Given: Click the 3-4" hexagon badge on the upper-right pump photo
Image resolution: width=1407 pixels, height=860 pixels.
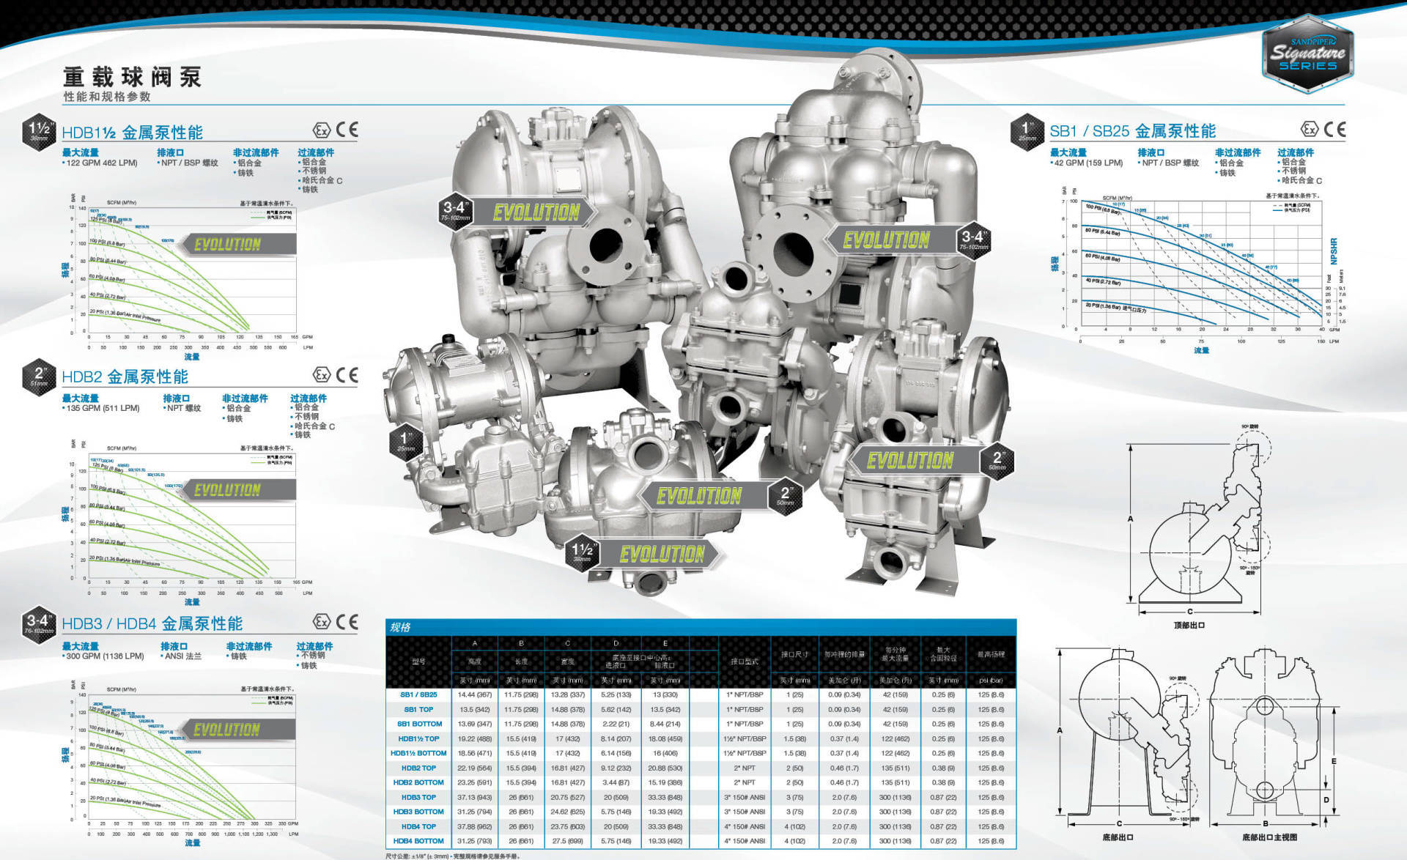Looking at the screenshot, I should point(973,240).
